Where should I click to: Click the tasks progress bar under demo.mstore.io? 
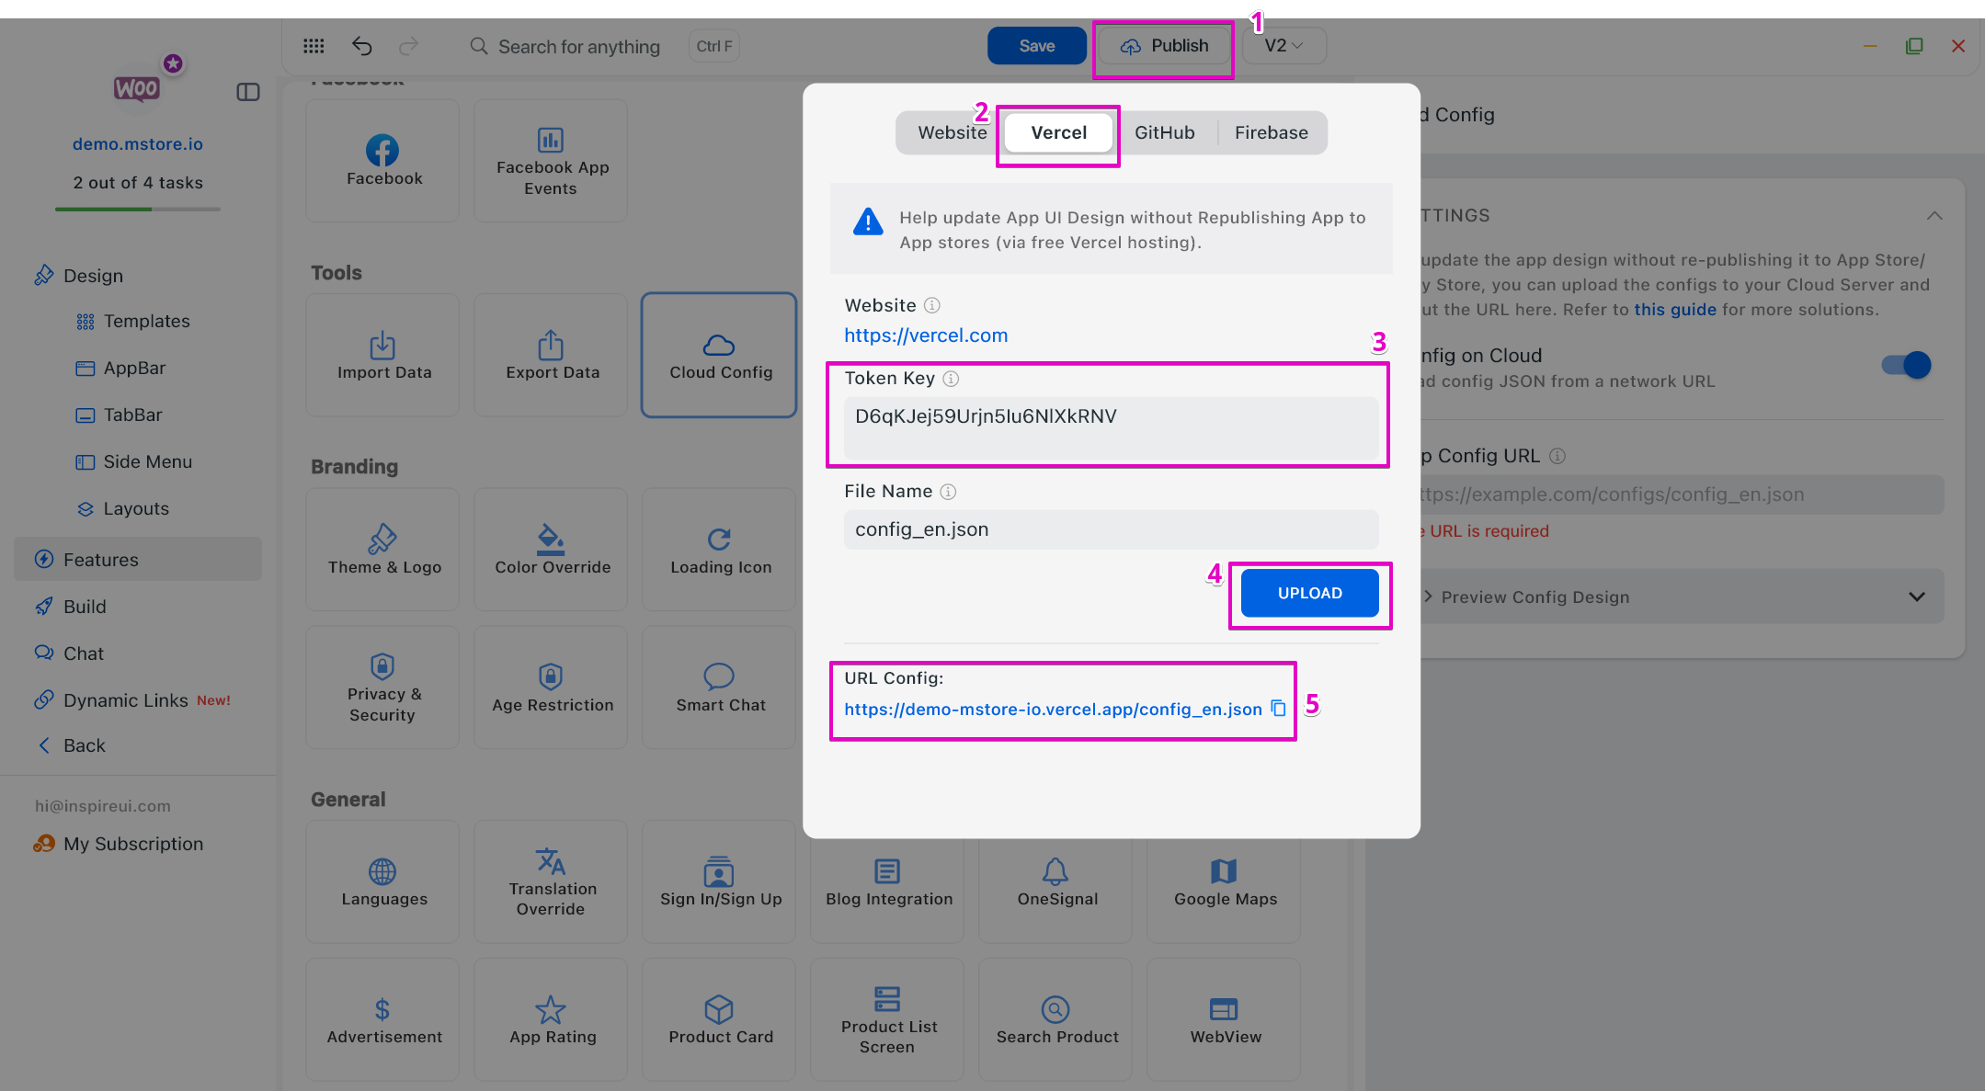pyautogui.click(x=138, y=210)
